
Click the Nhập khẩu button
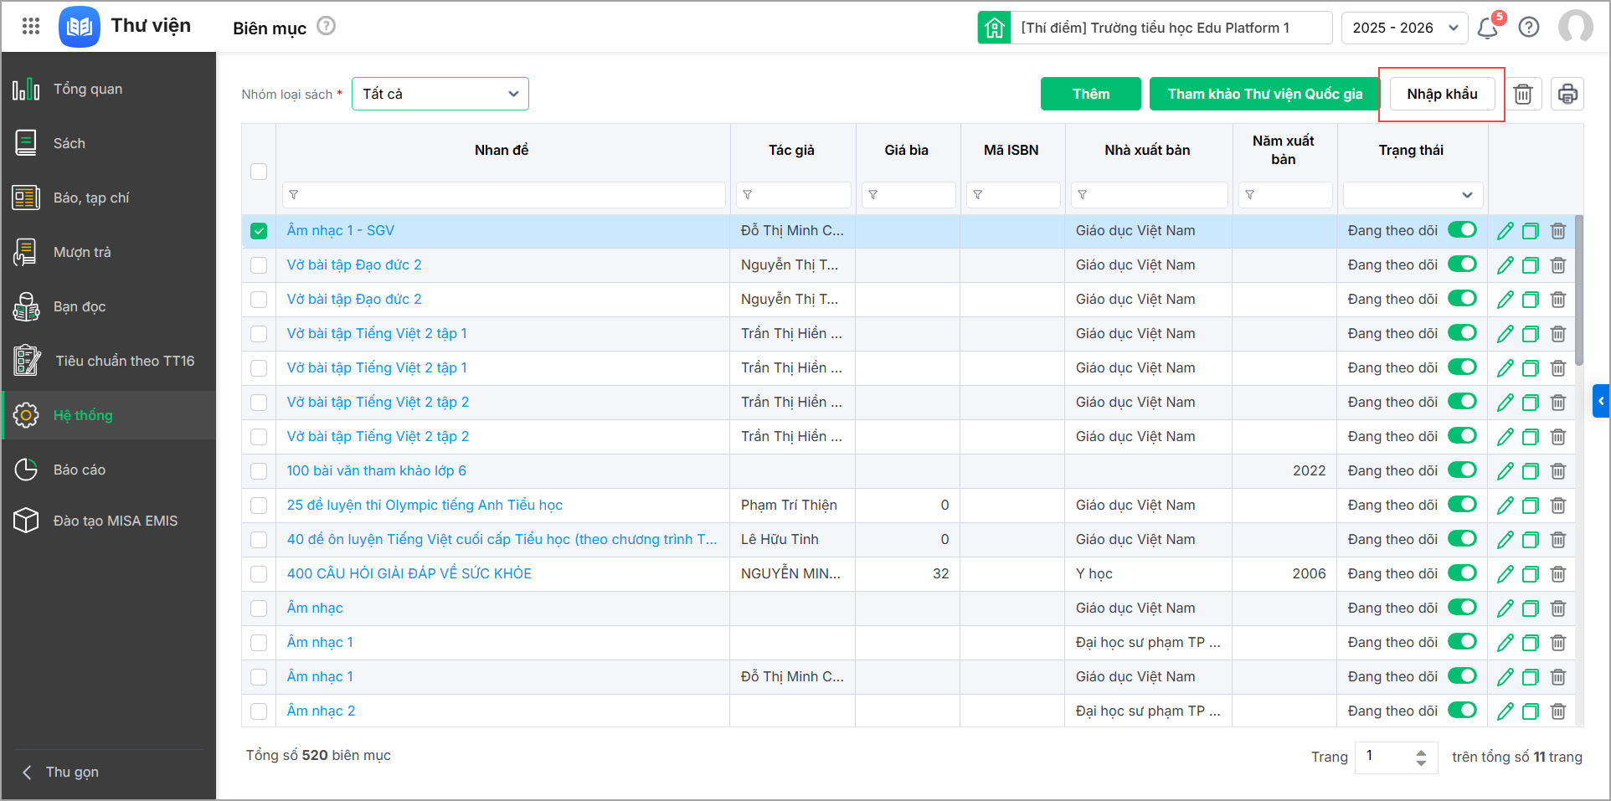[1442, 94]
